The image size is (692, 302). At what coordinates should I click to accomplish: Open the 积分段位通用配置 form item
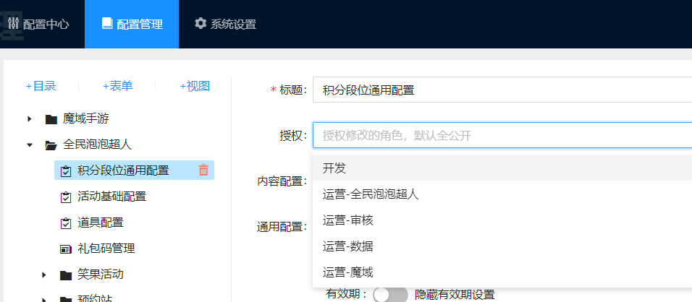[x=123, y=171]
